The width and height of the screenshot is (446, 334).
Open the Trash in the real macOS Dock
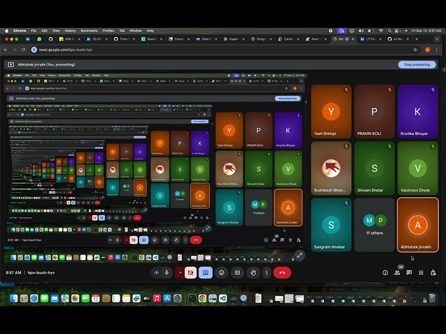pos(432,299)
